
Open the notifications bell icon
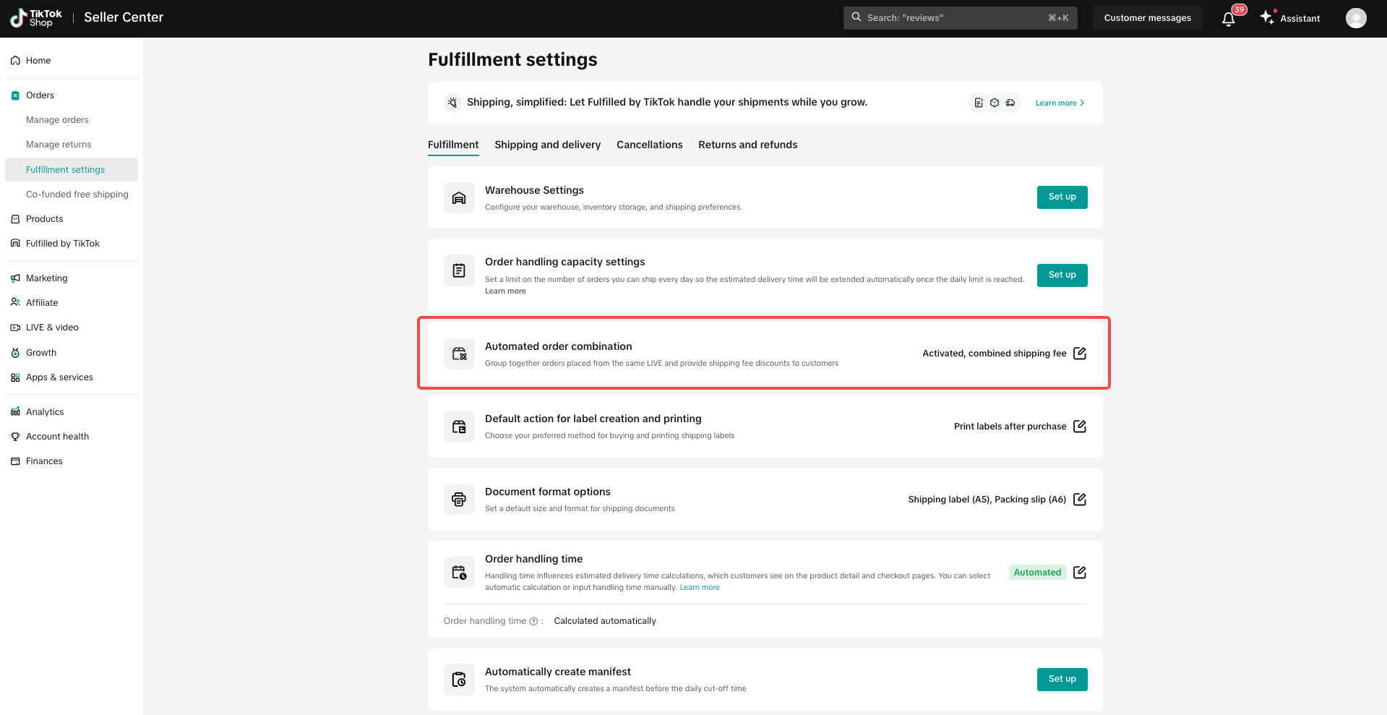coord(1228,19)
